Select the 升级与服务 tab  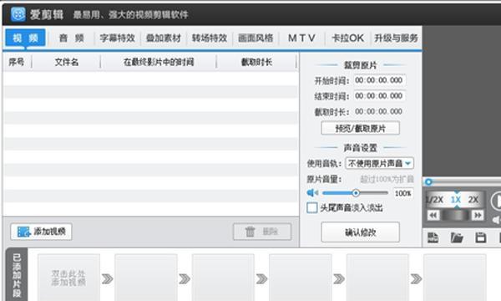pyautogui.click(x=396, y=38)
